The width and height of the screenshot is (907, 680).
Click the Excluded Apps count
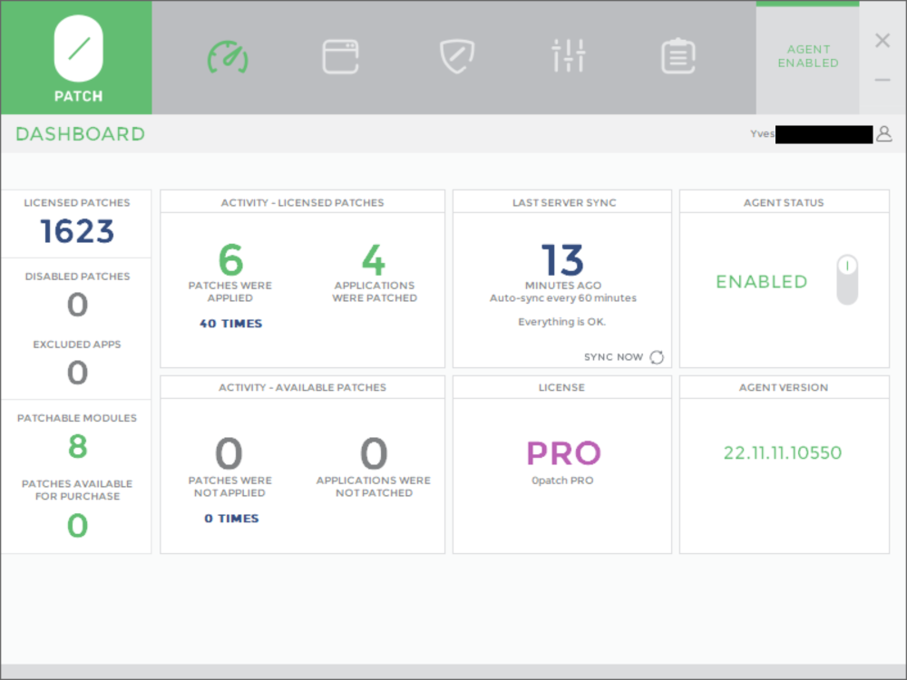pos(77,373)
